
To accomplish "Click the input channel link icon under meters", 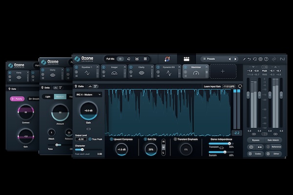I will (x=253, y=134).
